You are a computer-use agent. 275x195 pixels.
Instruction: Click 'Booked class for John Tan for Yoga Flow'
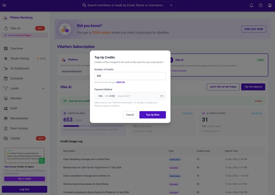pos(92,167)
